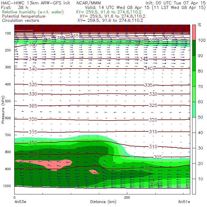Click the '(11 LST Wed 08 Apr 15)' text
This screenshot has width=207, height=207.
click(179, 7)
